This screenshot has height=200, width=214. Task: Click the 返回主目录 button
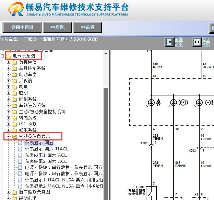[x=22, y=28]
